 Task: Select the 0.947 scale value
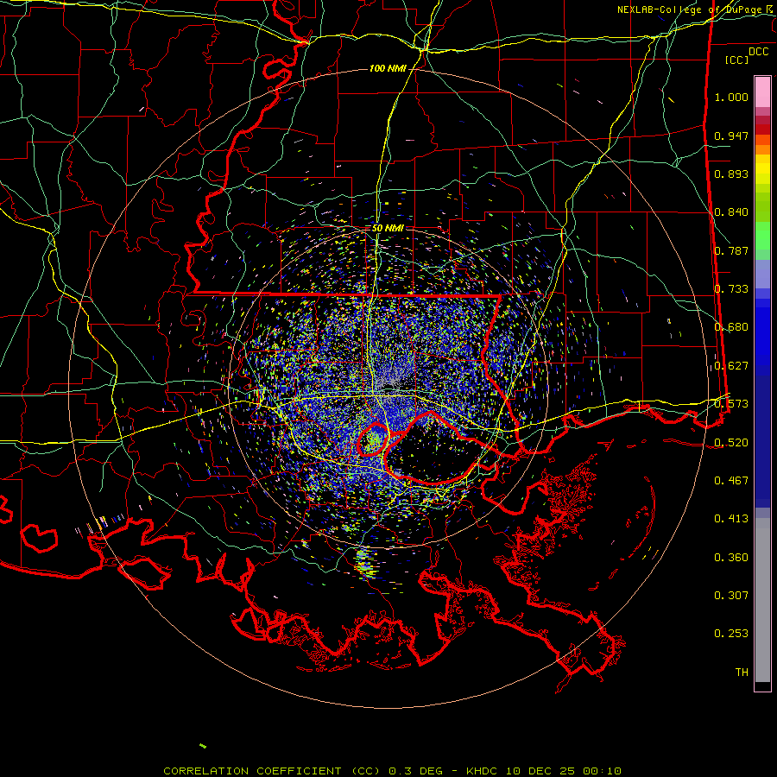(731, 136)
